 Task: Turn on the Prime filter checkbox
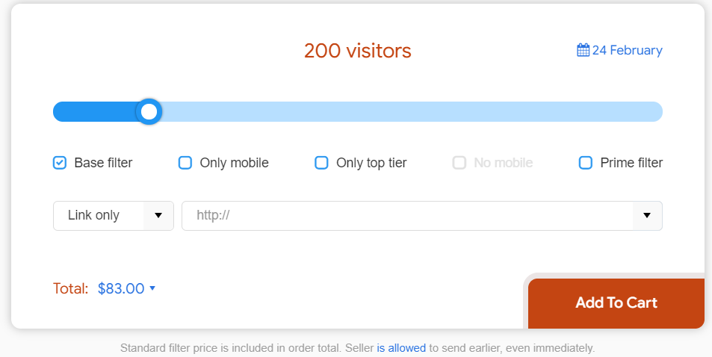(x=586, y=163)
